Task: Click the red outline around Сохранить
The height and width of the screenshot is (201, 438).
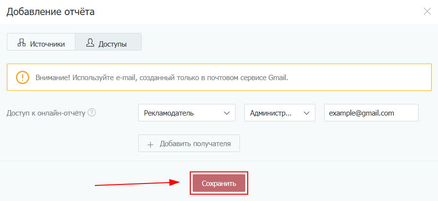Action: click(219, 172)
